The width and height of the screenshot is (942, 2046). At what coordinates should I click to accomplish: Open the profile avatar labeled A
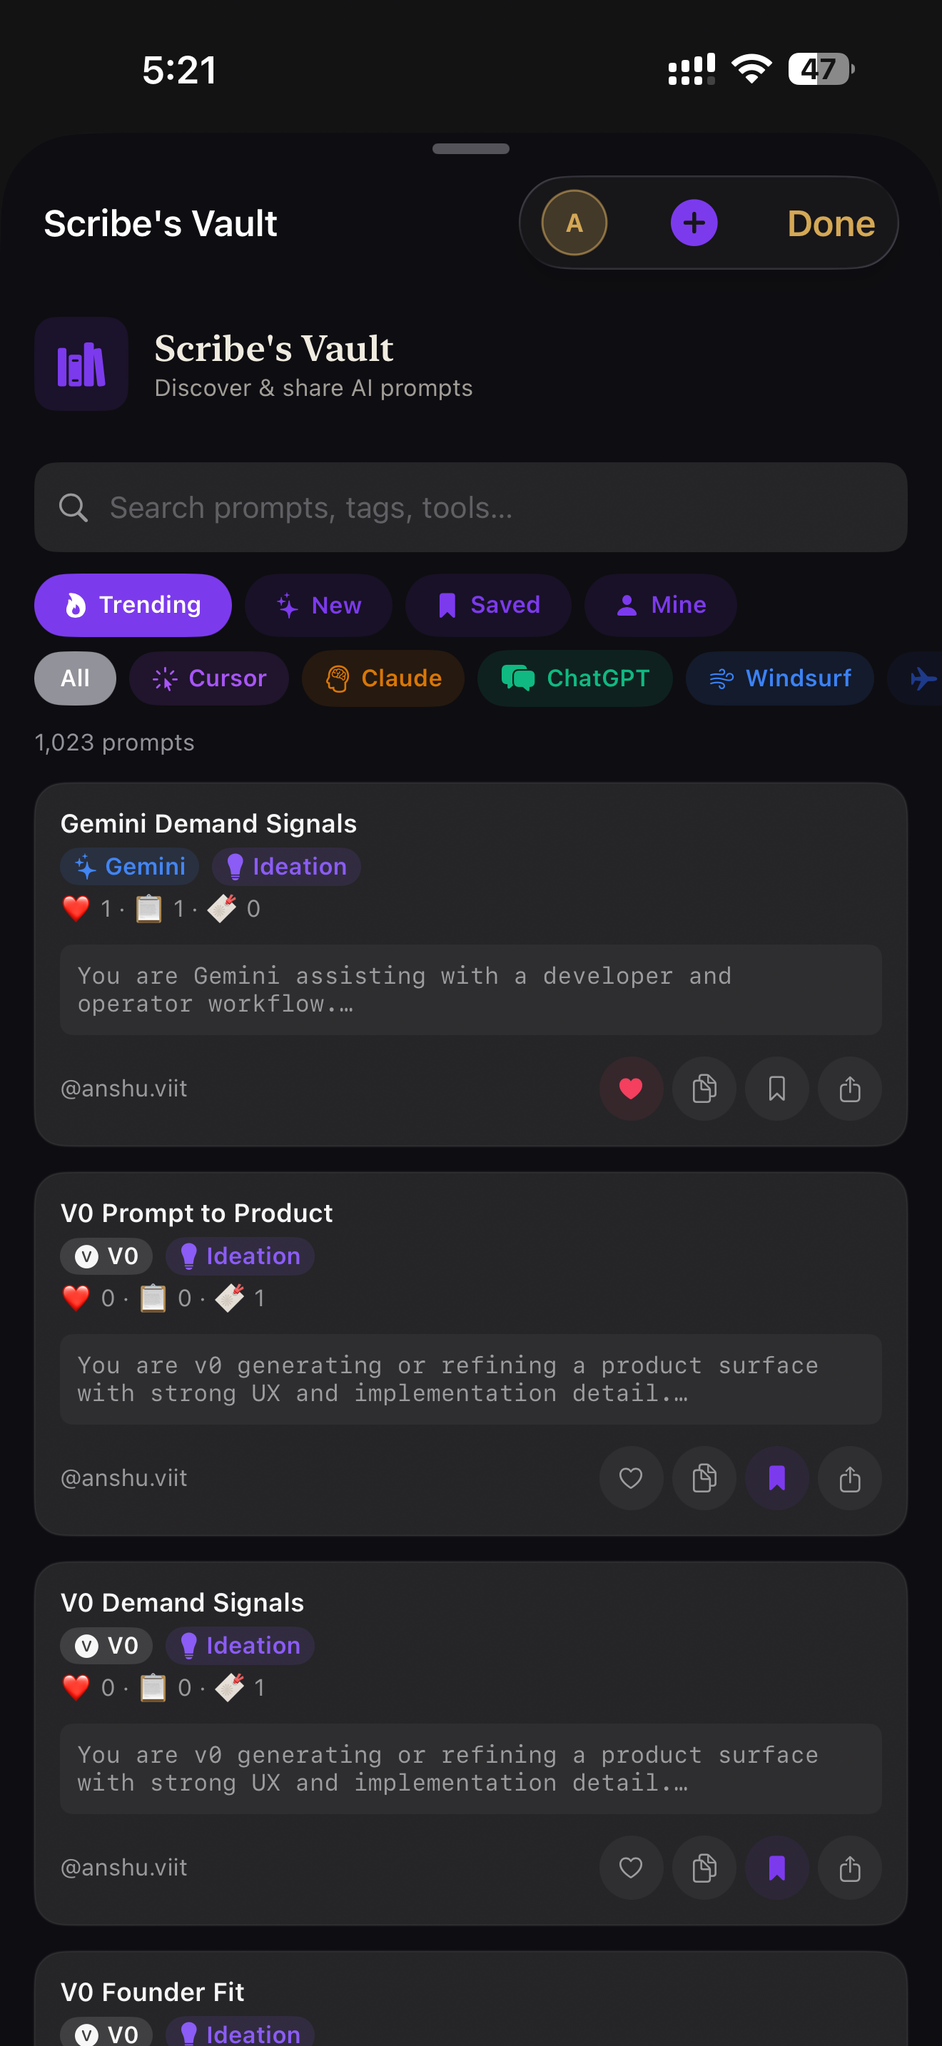[574, 223]
